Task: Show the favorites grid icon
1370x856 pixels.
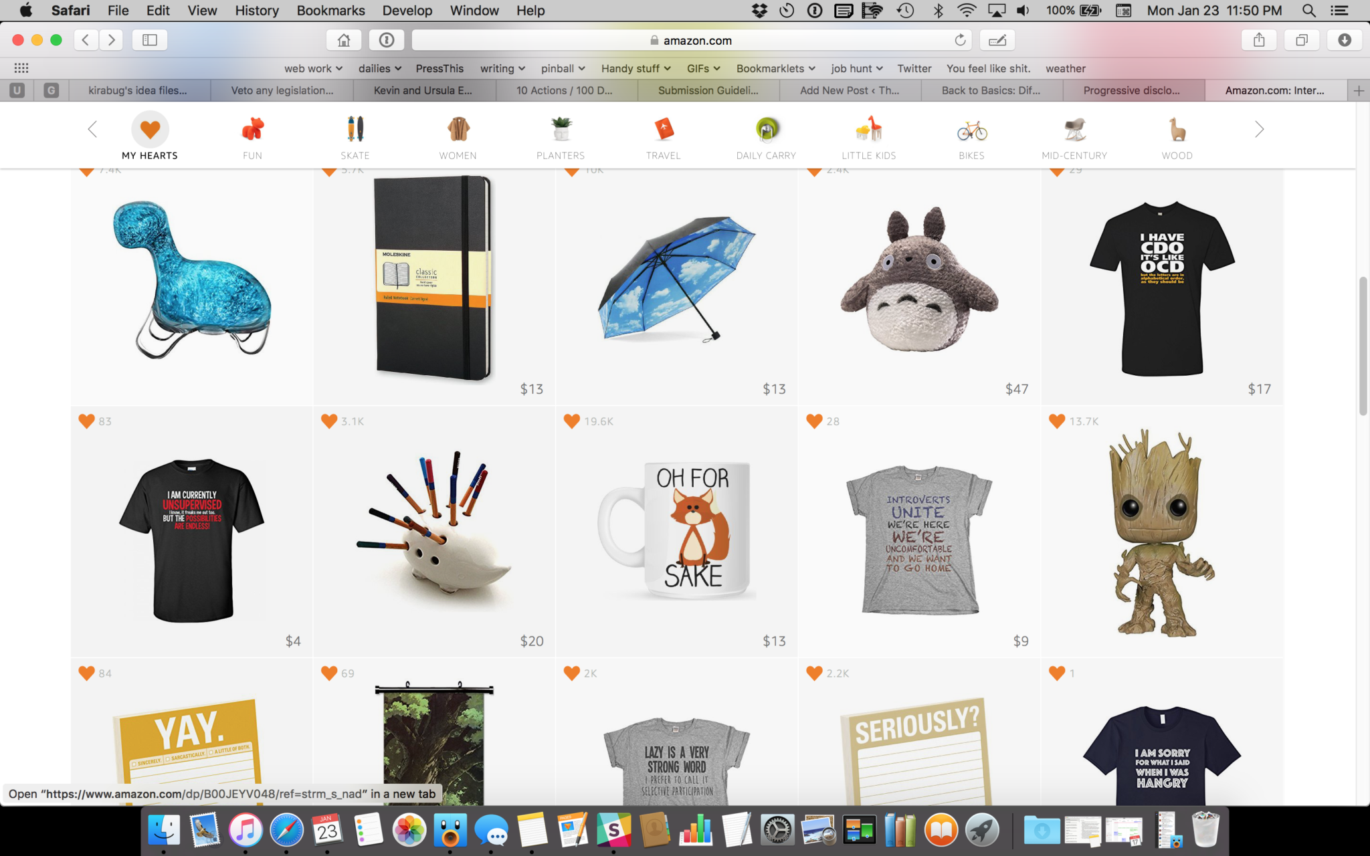Action: click(21, 68)
